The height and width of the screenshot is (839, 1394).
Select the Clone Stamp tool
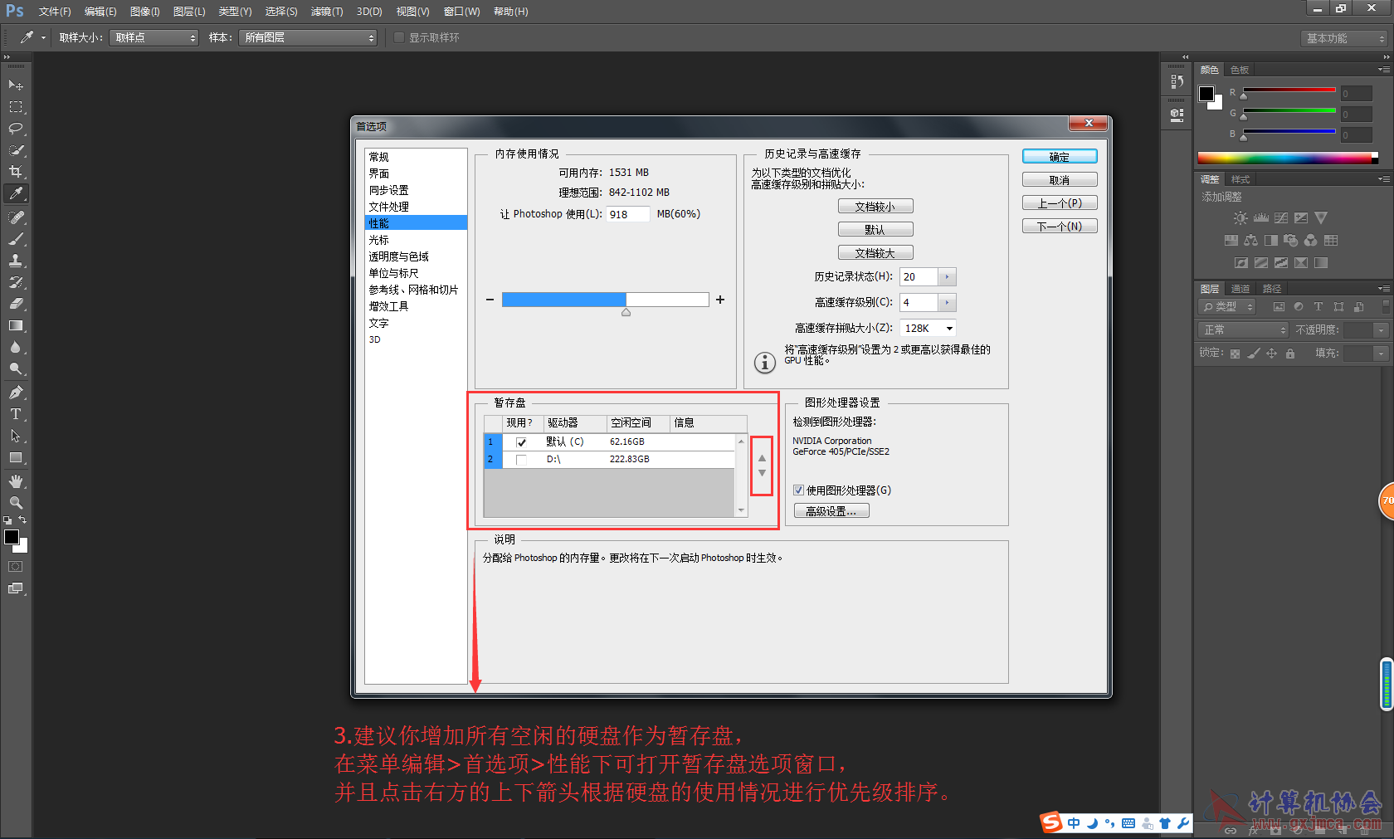pyautogui.click(x=16, y=261)
